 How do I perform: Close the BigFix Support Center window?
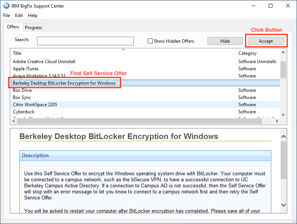tap(288, 6)
